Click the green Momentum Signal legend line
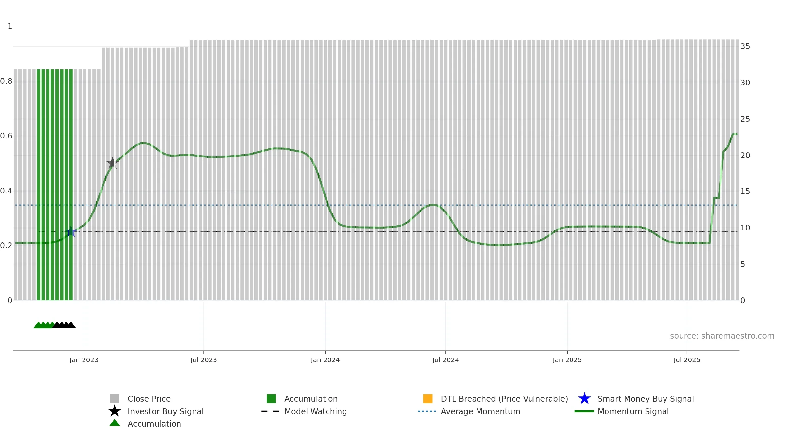 tap(584, 411)
